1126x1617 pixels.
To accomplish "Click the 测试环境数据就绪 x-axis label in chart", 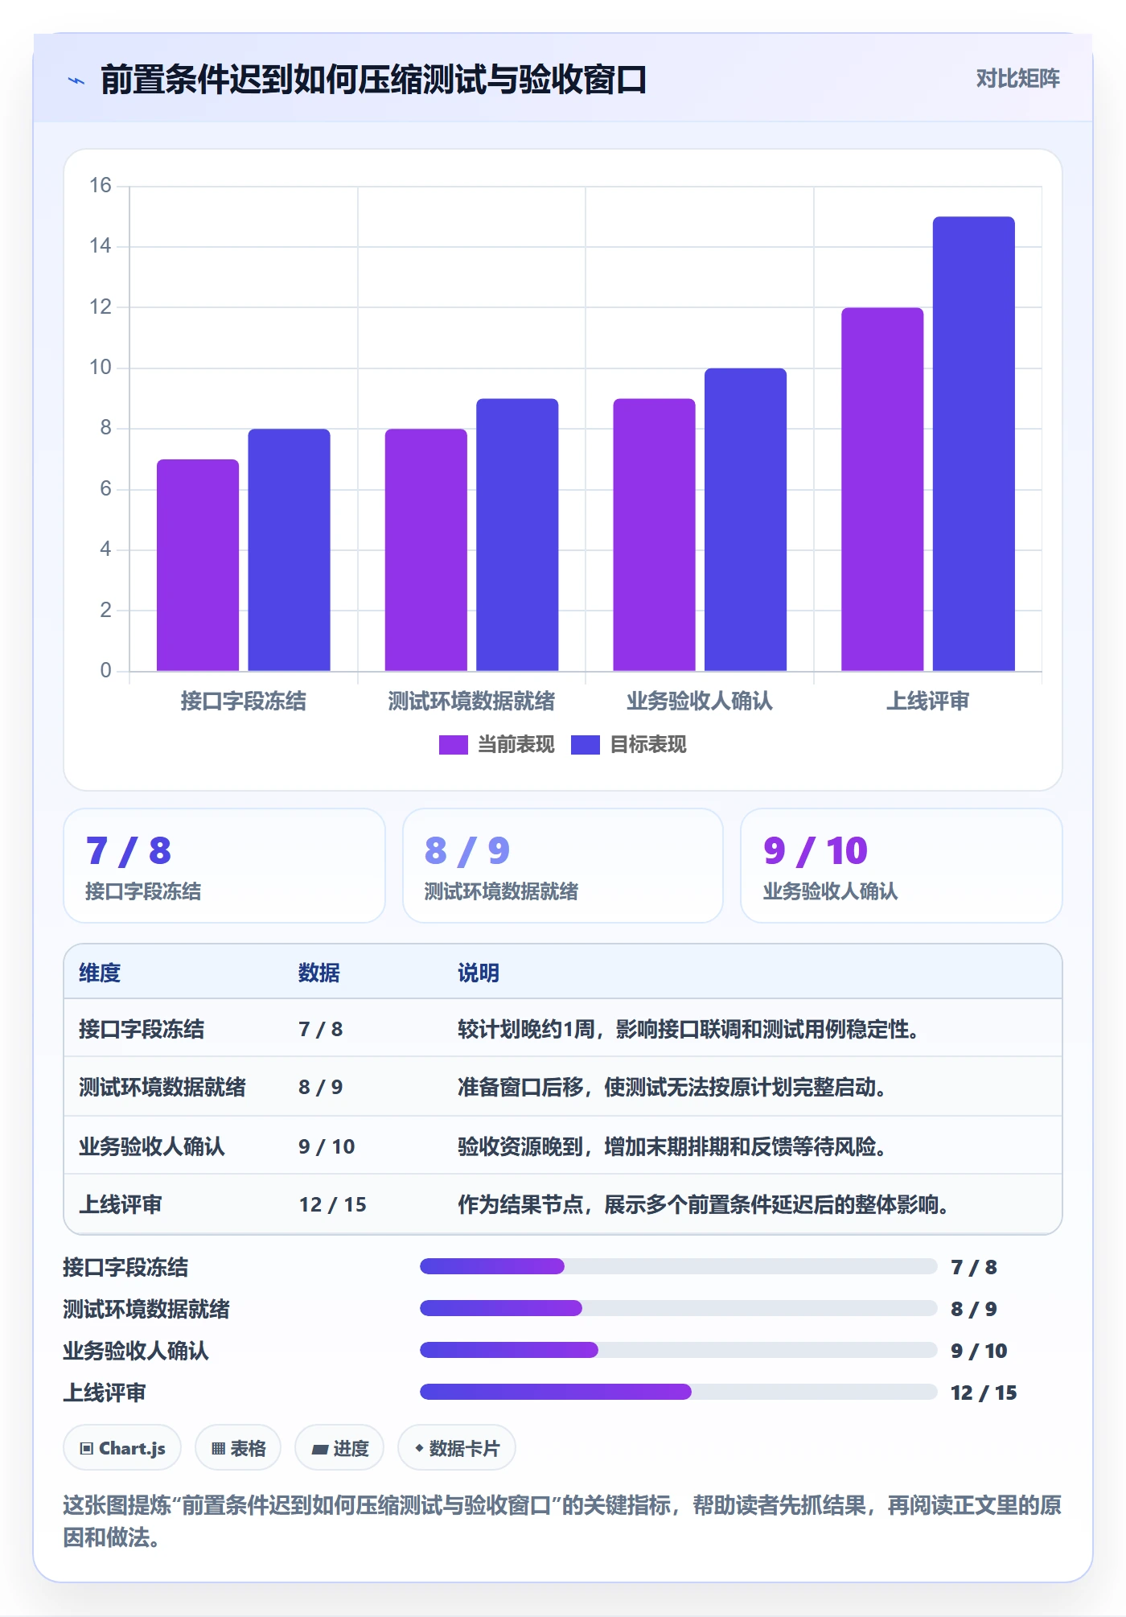I will pyautogui.click(x=471, y=702).
